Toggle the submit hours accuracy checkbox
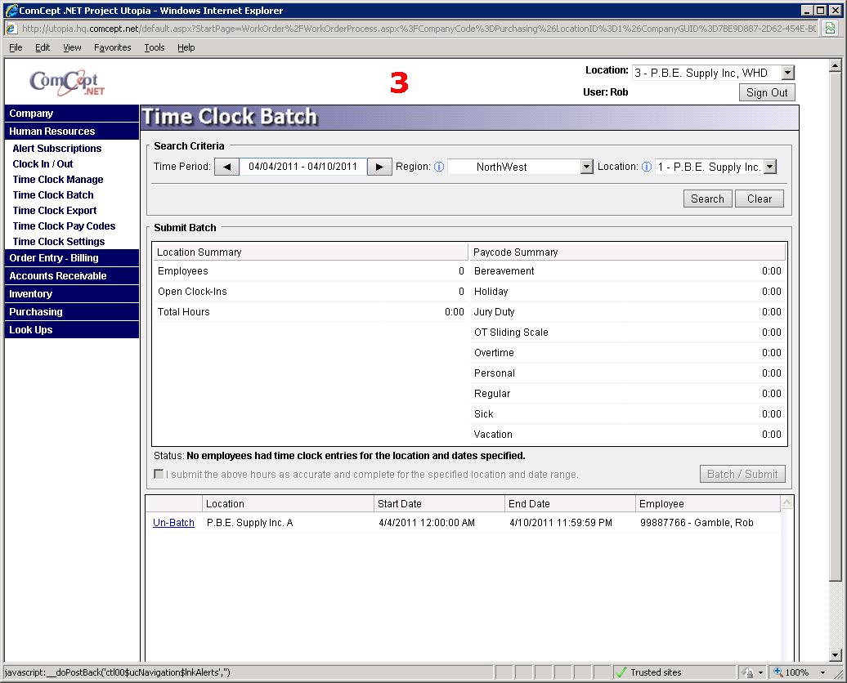 tap(159, 474)
